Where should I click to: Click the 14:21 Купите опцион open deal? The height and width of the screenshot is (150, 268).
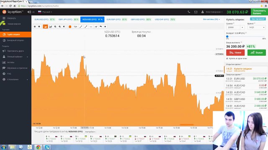point(246,70)
